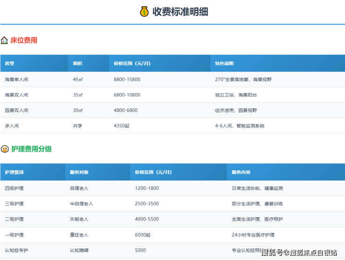Click the face icon beside 护理费用分级
The width and height of the screenshot is (345, 260).
(5, 149)
